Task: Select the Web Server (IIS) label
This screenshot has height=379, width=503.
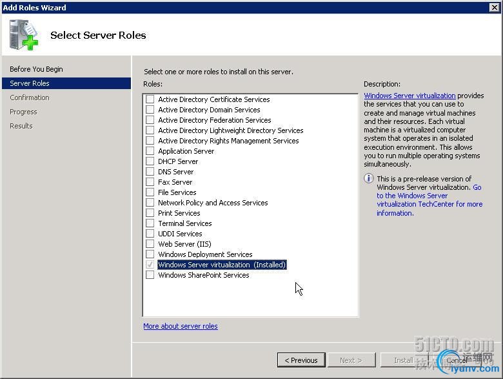Action: pos(185,244)
